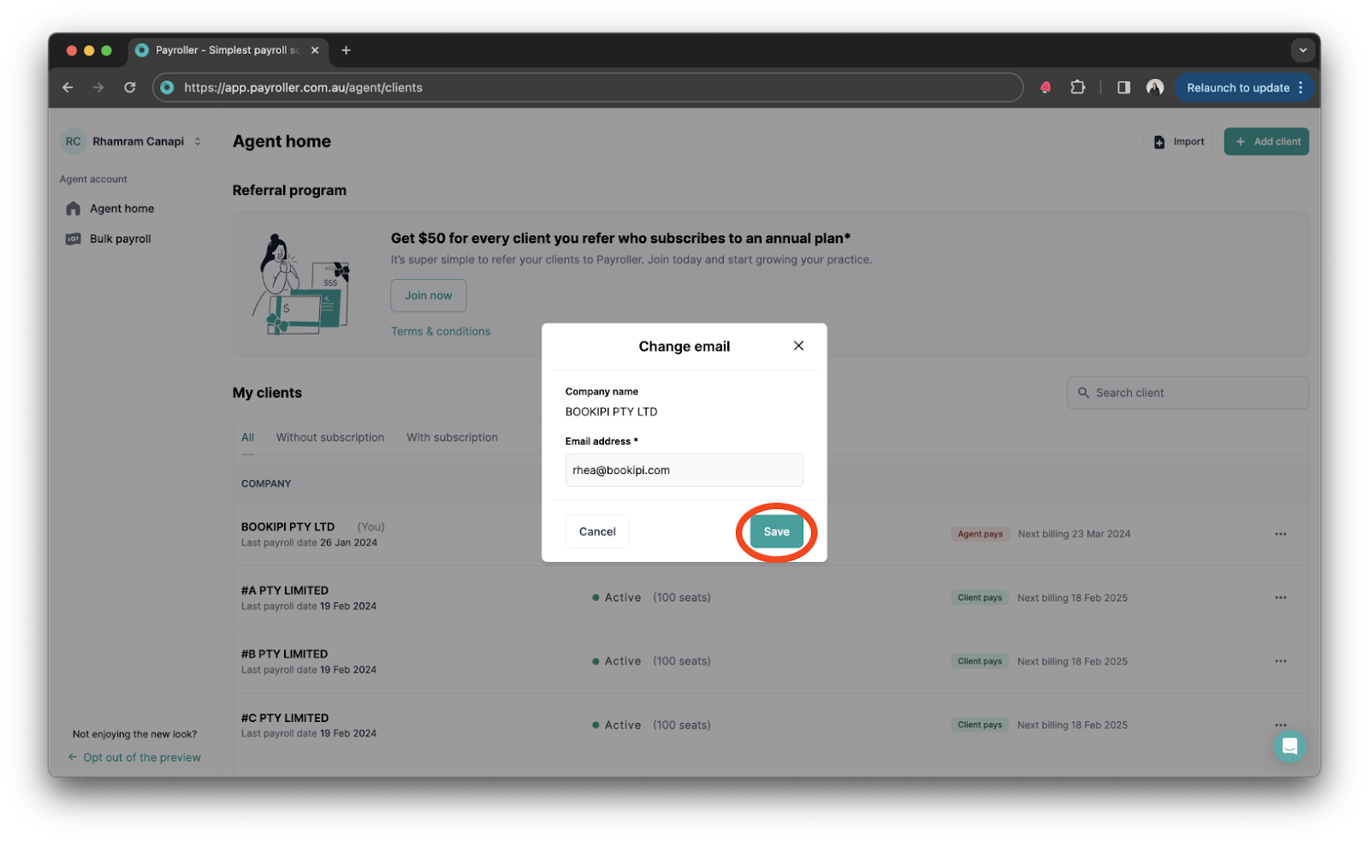The width and height of the screenshot is (1369, 841).
Task: Select the #C PTY LIMITED company name
Action: 285,718
